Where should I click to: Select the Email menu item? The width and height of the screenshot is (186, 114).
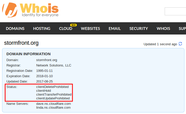tap(115, 29)
